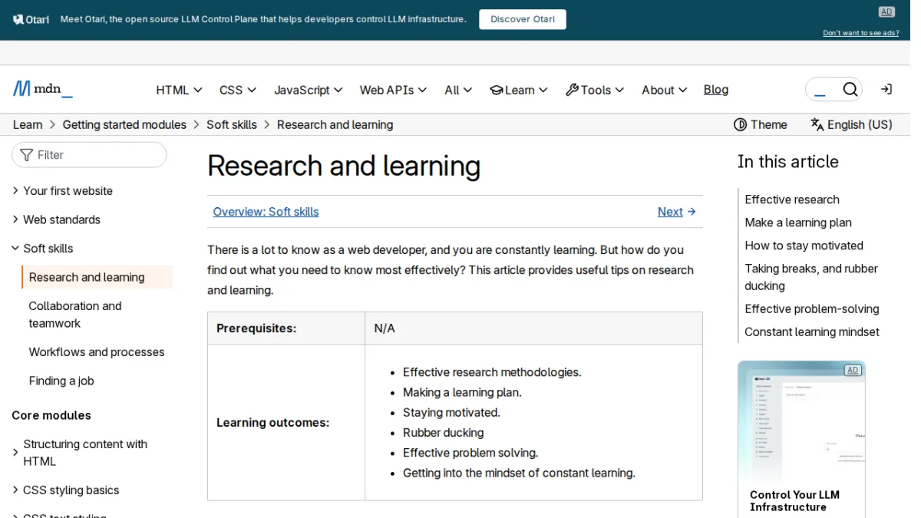Open the English (US) language selector
The image size is (921, 518).
pyautogui.click(x=851, y=124)
